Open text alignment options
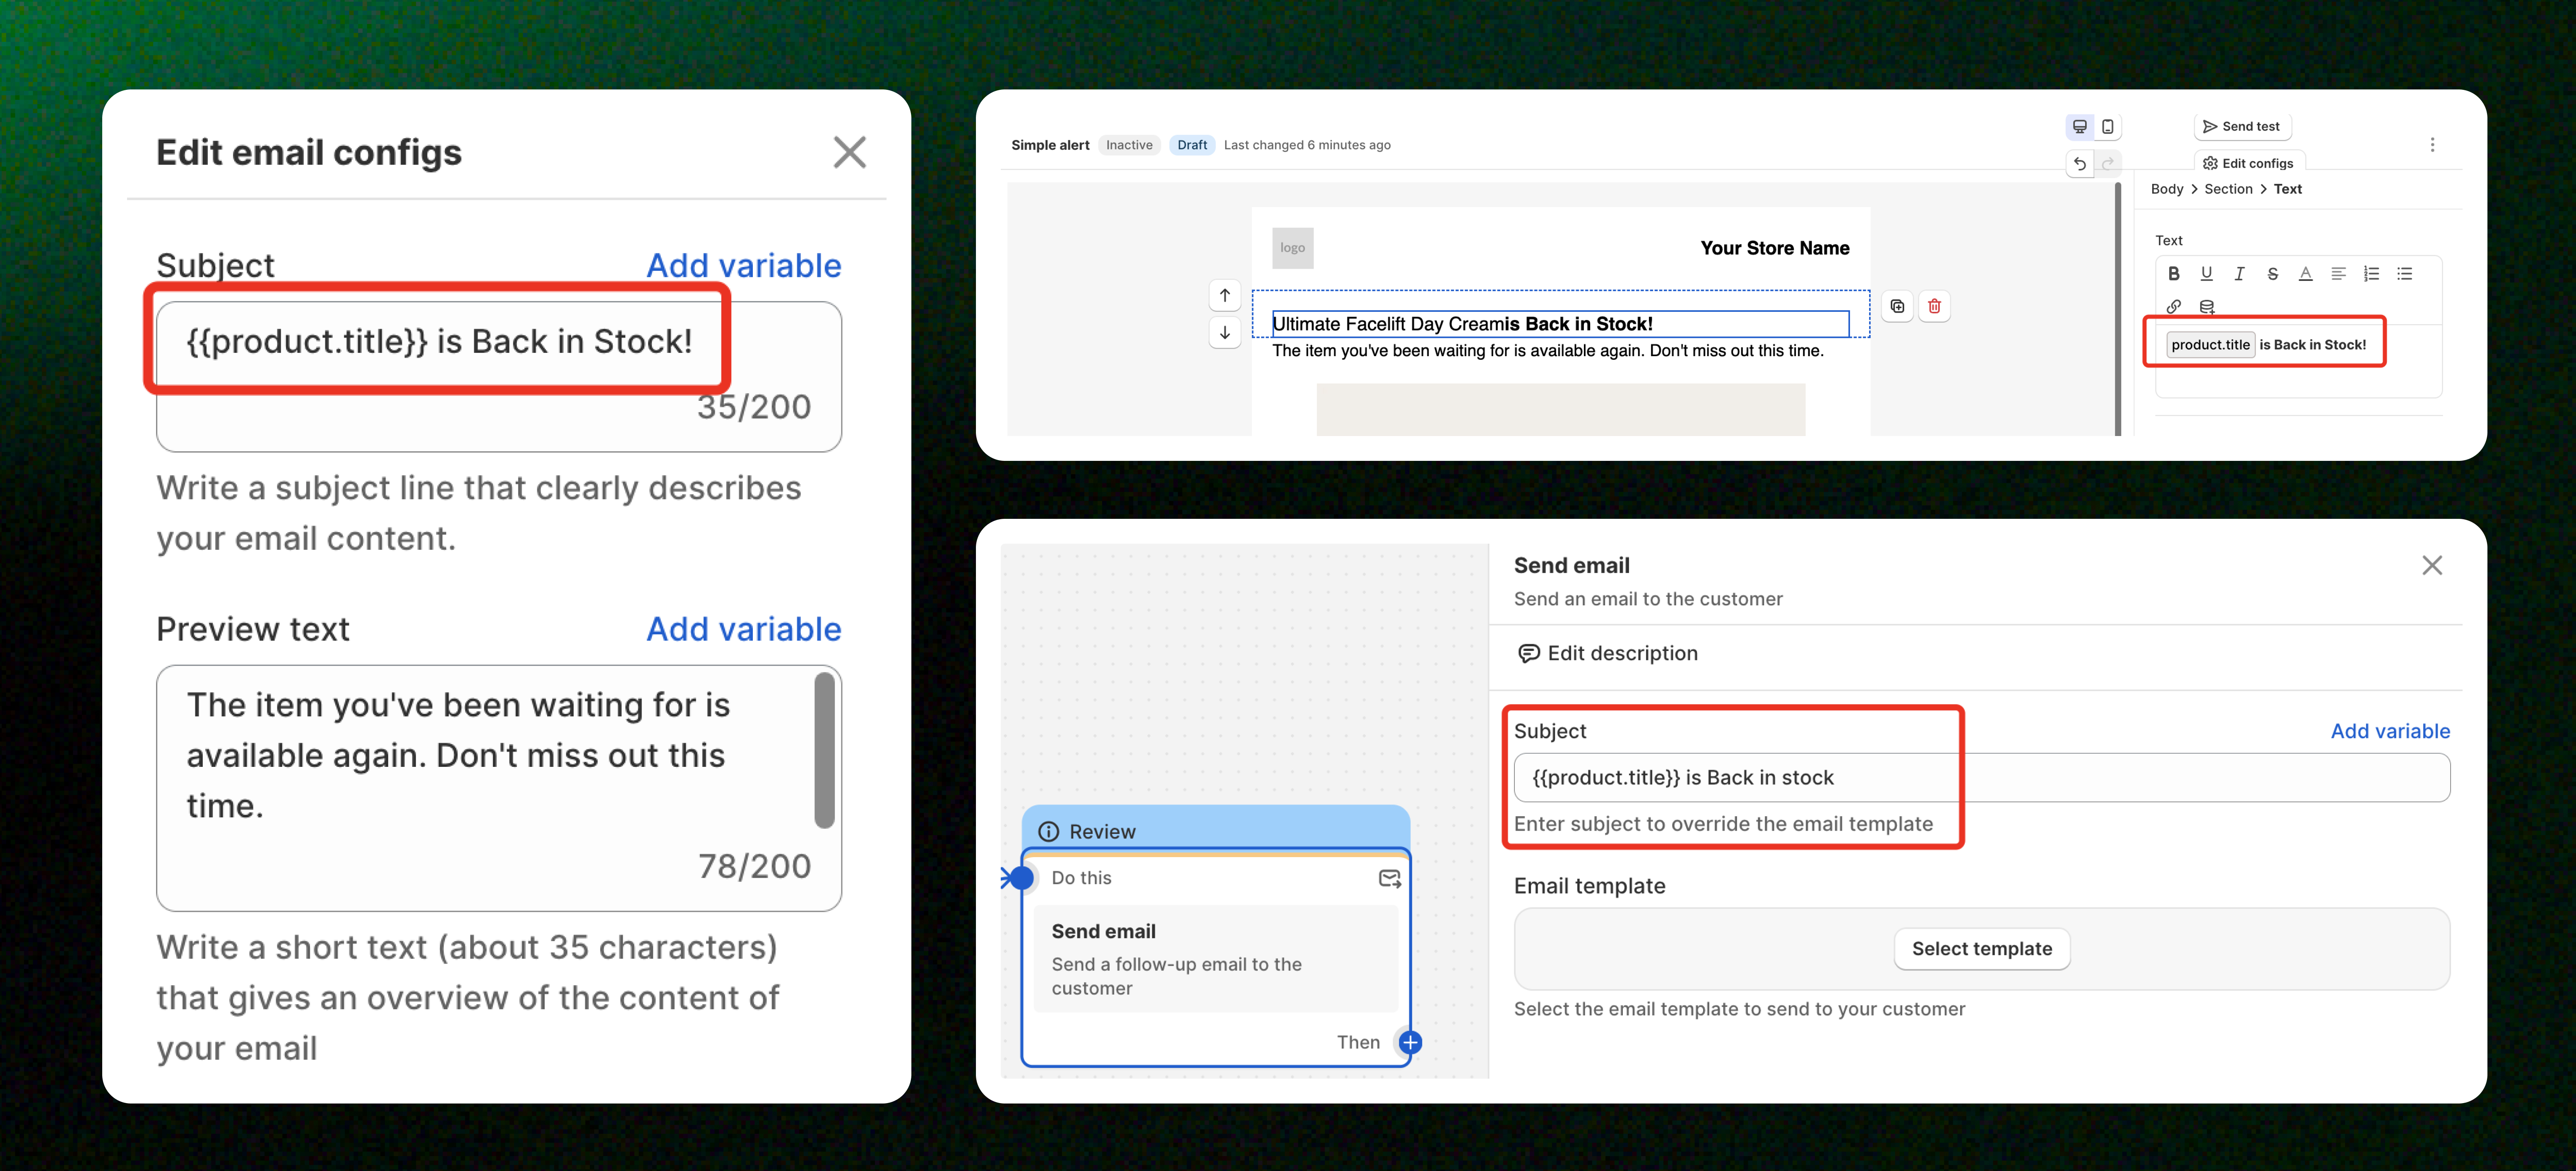This screenshot has height=1171, width=2576. [x=2338, y=273]
